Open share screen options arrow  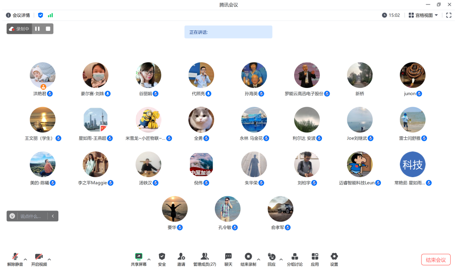tap(149, 259)
